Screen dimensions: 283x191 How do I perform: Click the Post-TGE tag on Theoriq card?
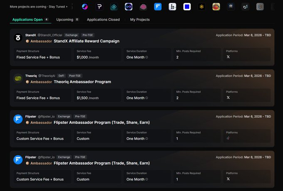(x=75, y=76)
